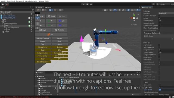Open the tool handle position dropdown
Screen dimensions: 174x98
39,10
